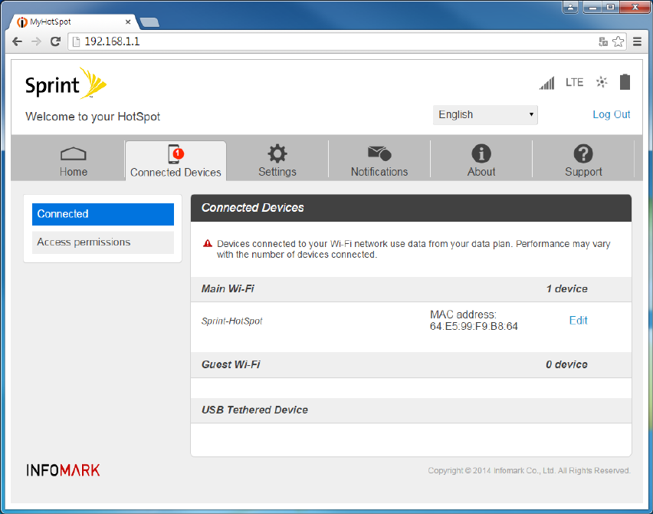
Task: Click the signal strength bars icon
Action: click(x=546, y=83)
